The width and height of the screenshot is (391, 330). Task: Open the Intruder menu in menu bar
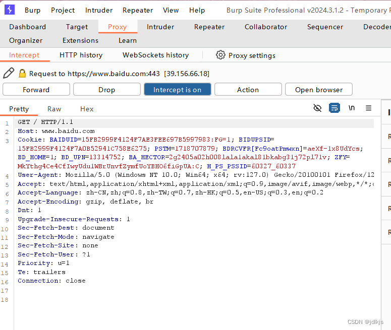[99, 10]
